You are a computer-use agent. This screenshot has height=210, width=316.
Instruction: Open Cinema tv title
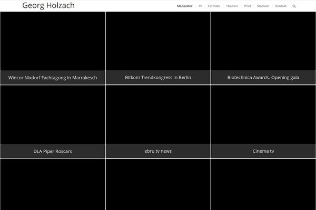tap(263, 151)
